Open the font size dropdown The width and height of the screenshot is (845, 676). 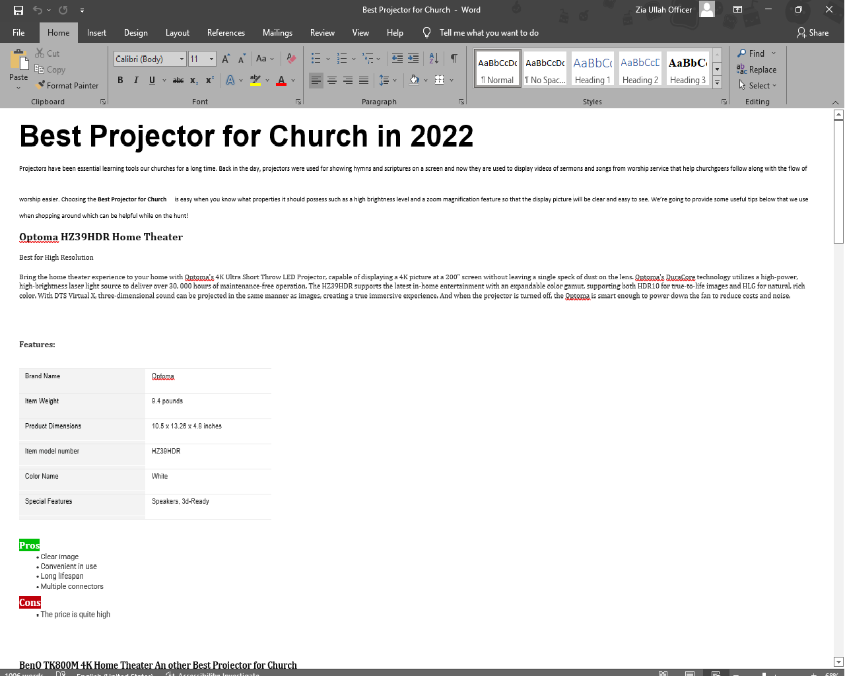[211, 59]
